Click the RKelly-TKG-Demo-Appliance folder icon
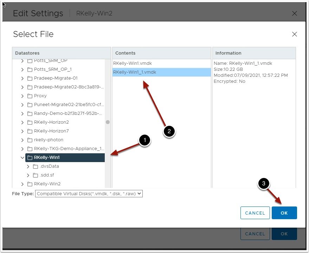The image size is (309, 253). tap(30, 149)
